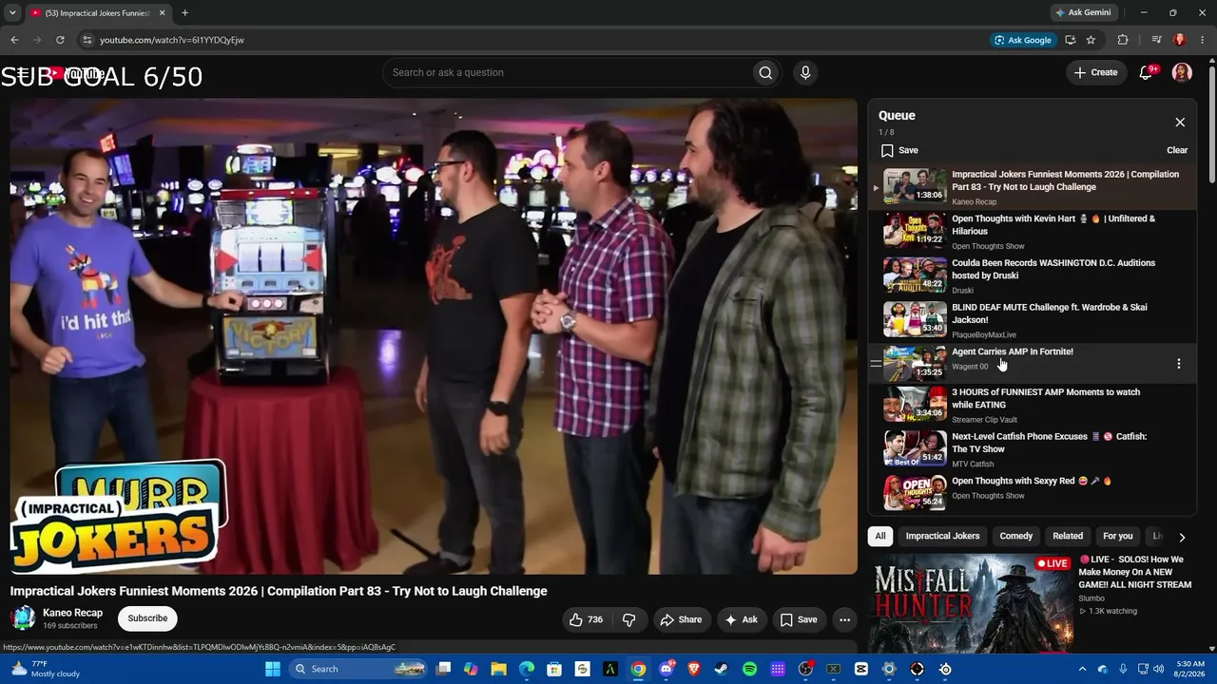Click the YouTube search magnifier button
The image size is (1217, 684).
tap(765, 73)
